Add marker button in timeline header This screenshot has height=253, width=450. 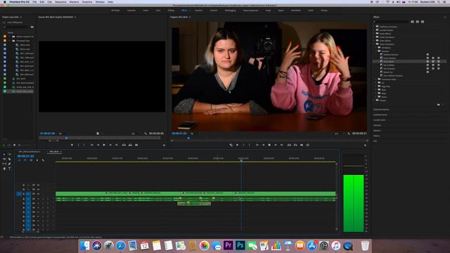pyautogui.click(x=37, y=160)
